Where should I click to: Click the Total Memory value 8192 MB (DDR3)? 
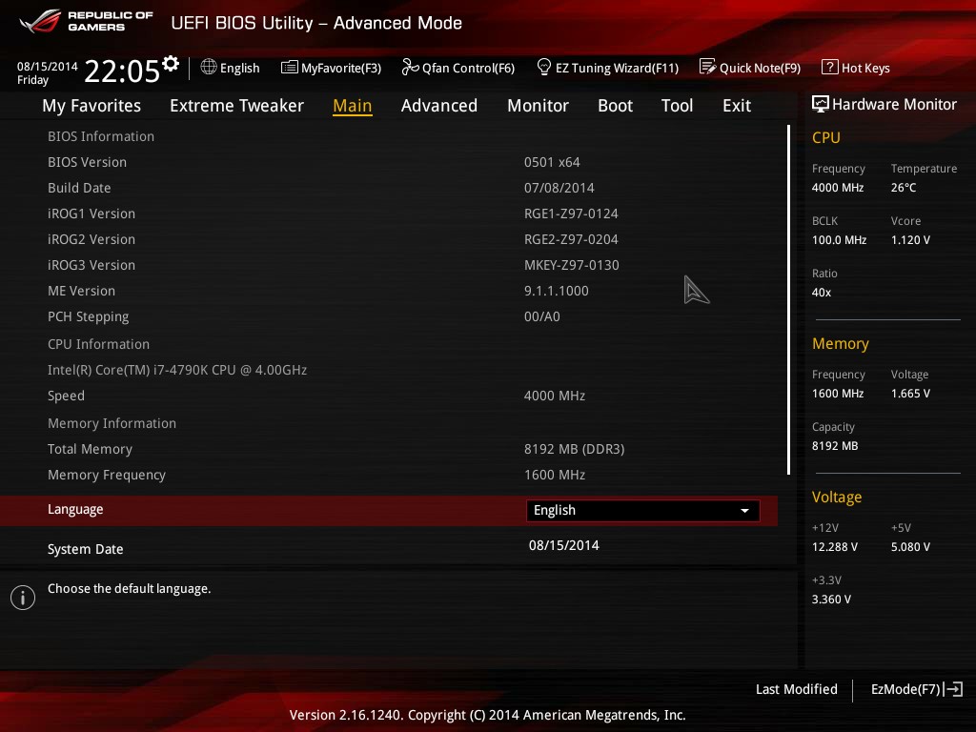[574, 450]
